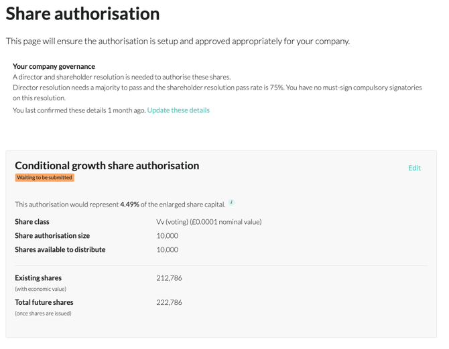Click the Shares available to distribute label
Viewport: 449px width, 349px height.
coord(60,250)
